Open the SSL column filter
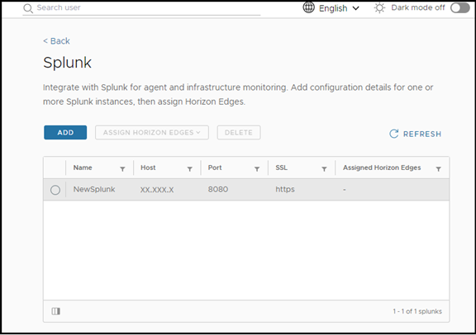The width and height of the screenshot is (476, 335). pos(324,169)
